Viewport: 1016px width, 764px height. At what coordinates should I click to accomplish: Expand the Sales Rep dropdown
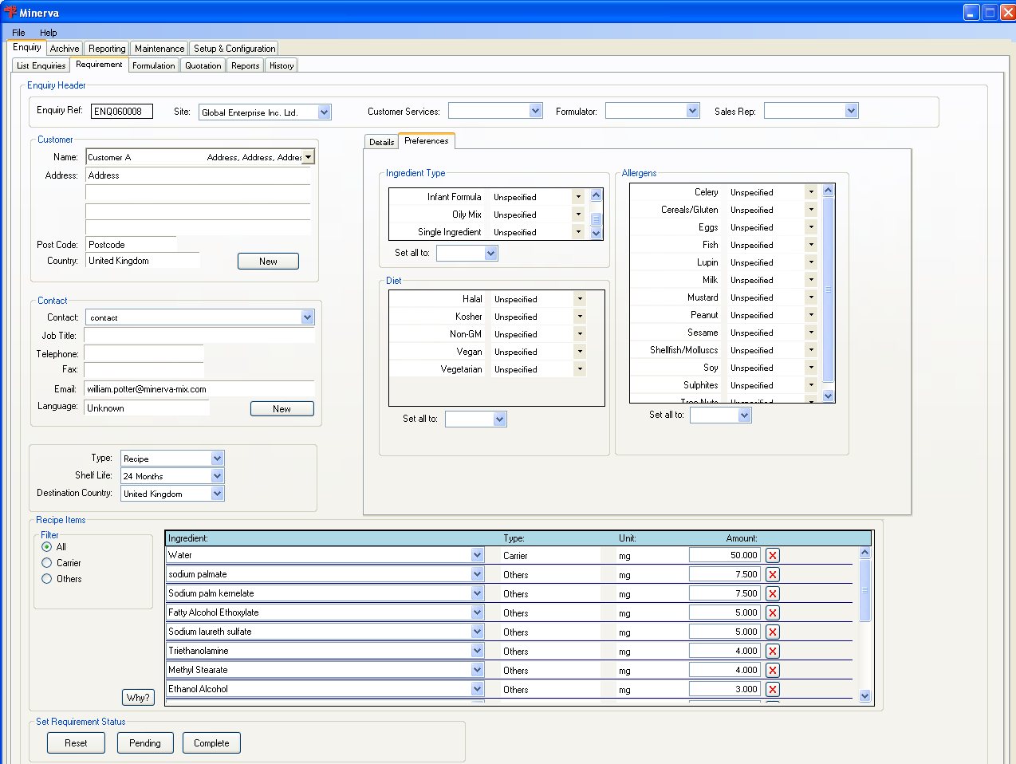tap(851, 111)
